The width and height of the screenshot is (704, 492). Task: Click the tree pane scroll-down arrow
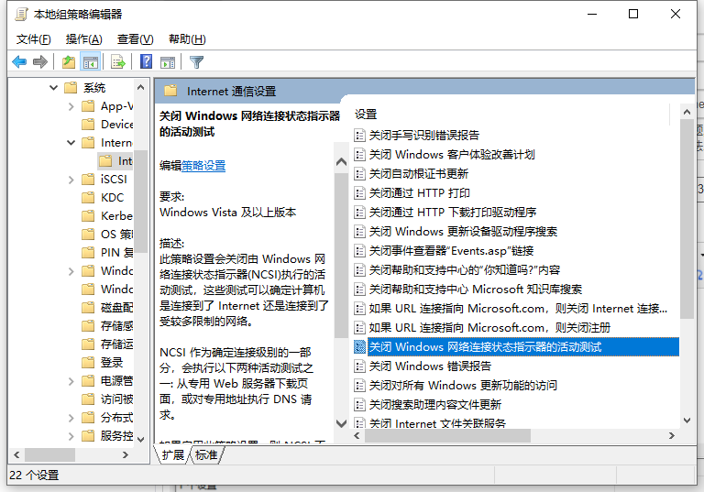tap(140, 439)
